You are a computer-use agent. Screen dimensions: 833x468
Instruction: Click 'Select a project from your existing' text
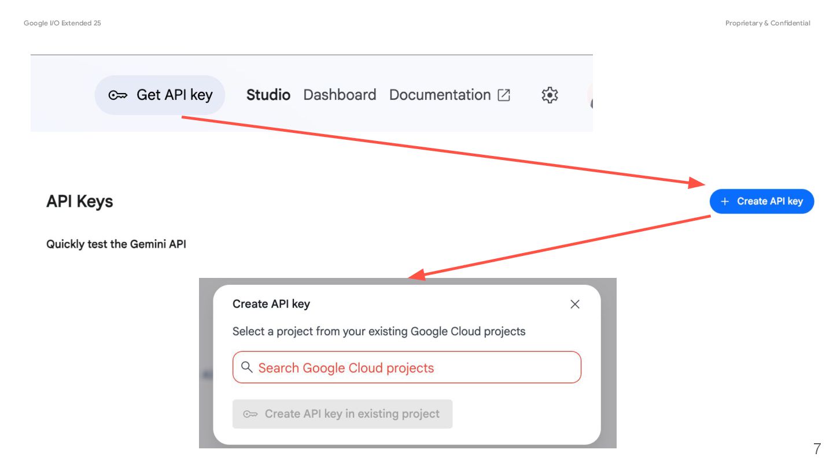pyautogui.click(x=320, y=332)
